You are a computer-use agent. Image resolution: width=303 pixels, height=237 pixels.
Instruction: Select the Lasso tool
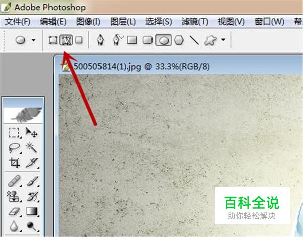tap(14, 148)
